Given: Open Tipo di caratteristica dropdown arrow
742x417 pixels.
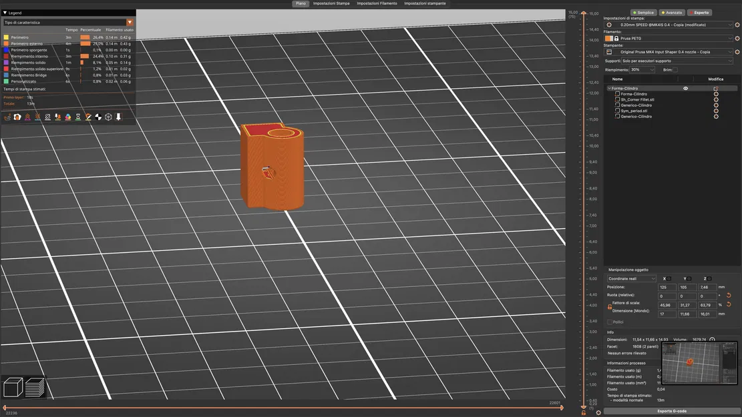Looking at the screenshot, I should 130,22.
